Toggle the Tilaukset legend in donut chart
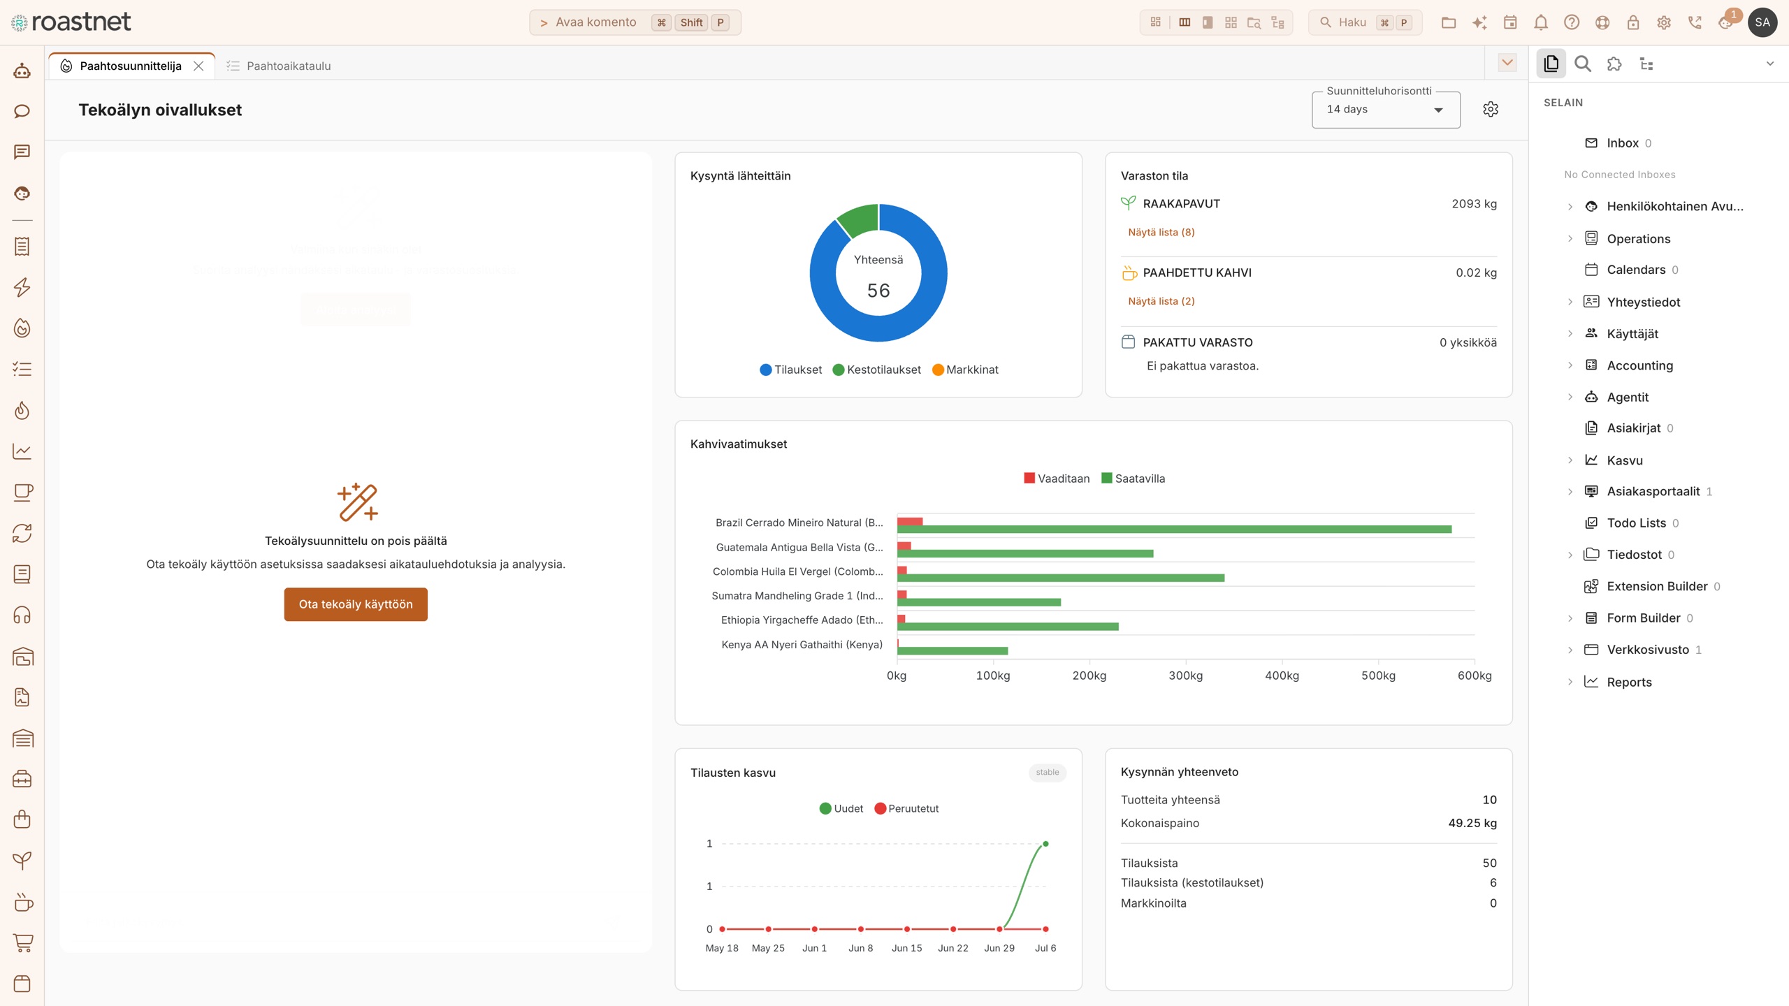1789x1006 pixels. [790, 370]
